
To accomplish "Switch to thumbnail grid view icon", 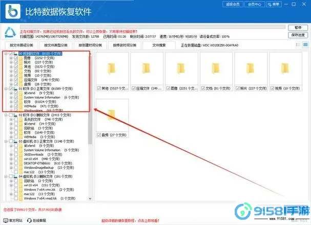I will [x=305, y=44].
